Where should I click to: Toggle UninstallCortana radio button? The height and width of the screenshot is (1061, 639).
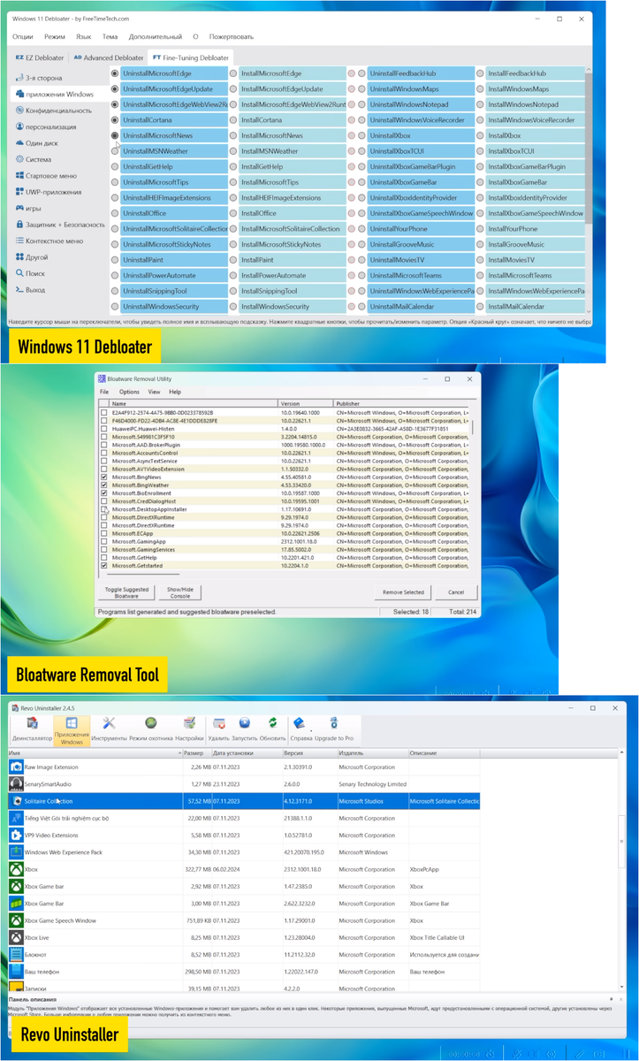pos(115,120)
